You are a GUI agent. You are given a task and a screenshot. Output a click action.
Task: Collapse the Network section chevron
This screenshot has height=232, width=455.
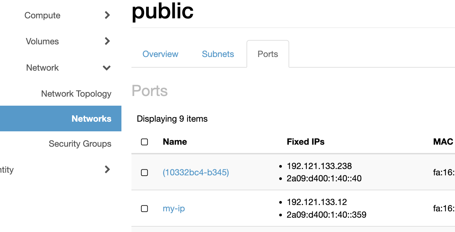107,68
